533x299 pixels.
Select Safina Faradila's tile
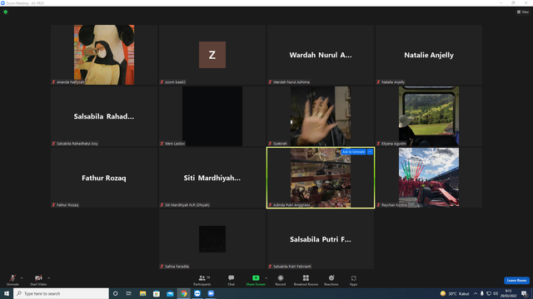[212, 239]
